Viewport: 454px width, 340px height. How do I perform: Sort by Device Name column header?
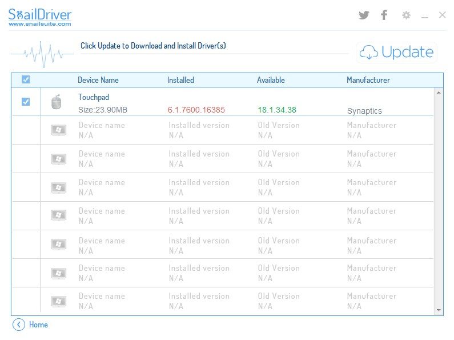pos(98,80)
